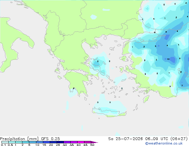Choose the magenta 40–45 mm legend swatch
This screenshot has height=146, width=189.
tap(81, 142)
